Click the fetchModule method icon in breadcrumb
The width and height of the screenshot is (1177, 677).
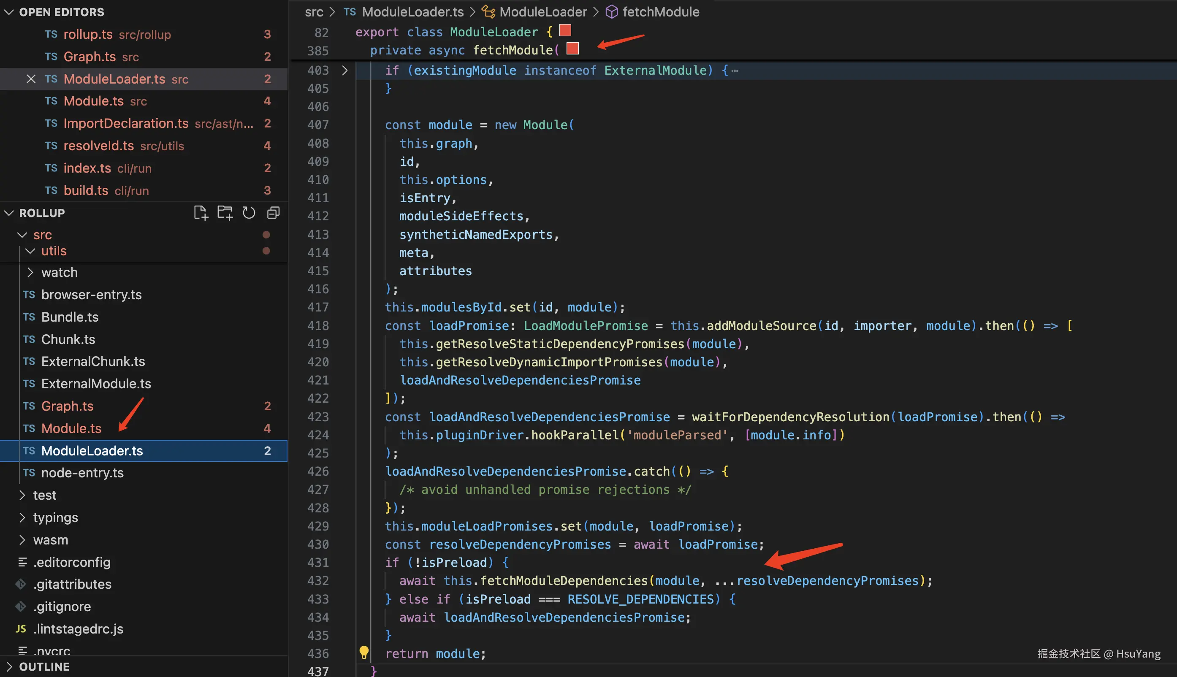[612, 12]
